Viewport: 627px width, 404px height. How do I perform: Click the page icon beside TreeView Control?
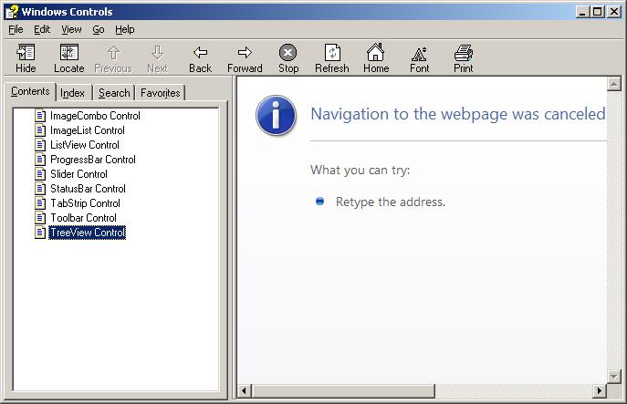pos(40,233)
